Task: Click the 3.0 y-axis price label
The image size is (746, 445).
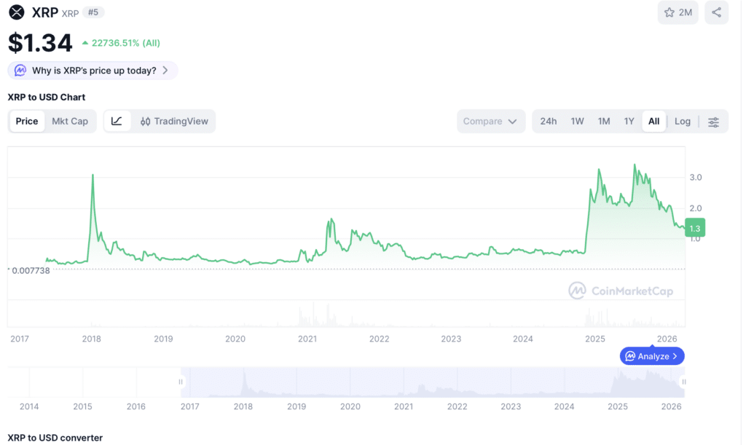Action: [696, 177]
